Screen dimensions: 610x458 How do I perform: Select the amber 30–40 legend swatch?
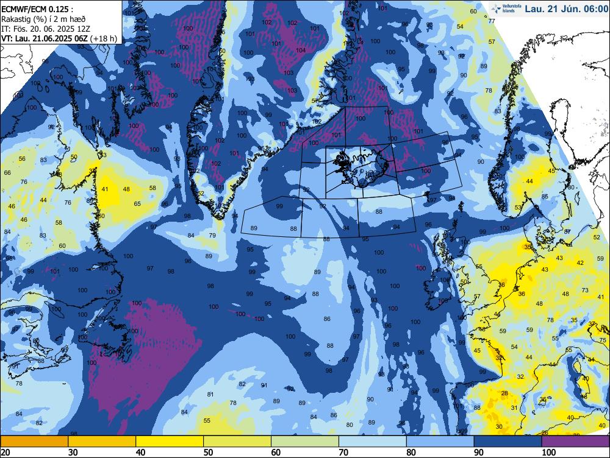click(x=102, y=442)
